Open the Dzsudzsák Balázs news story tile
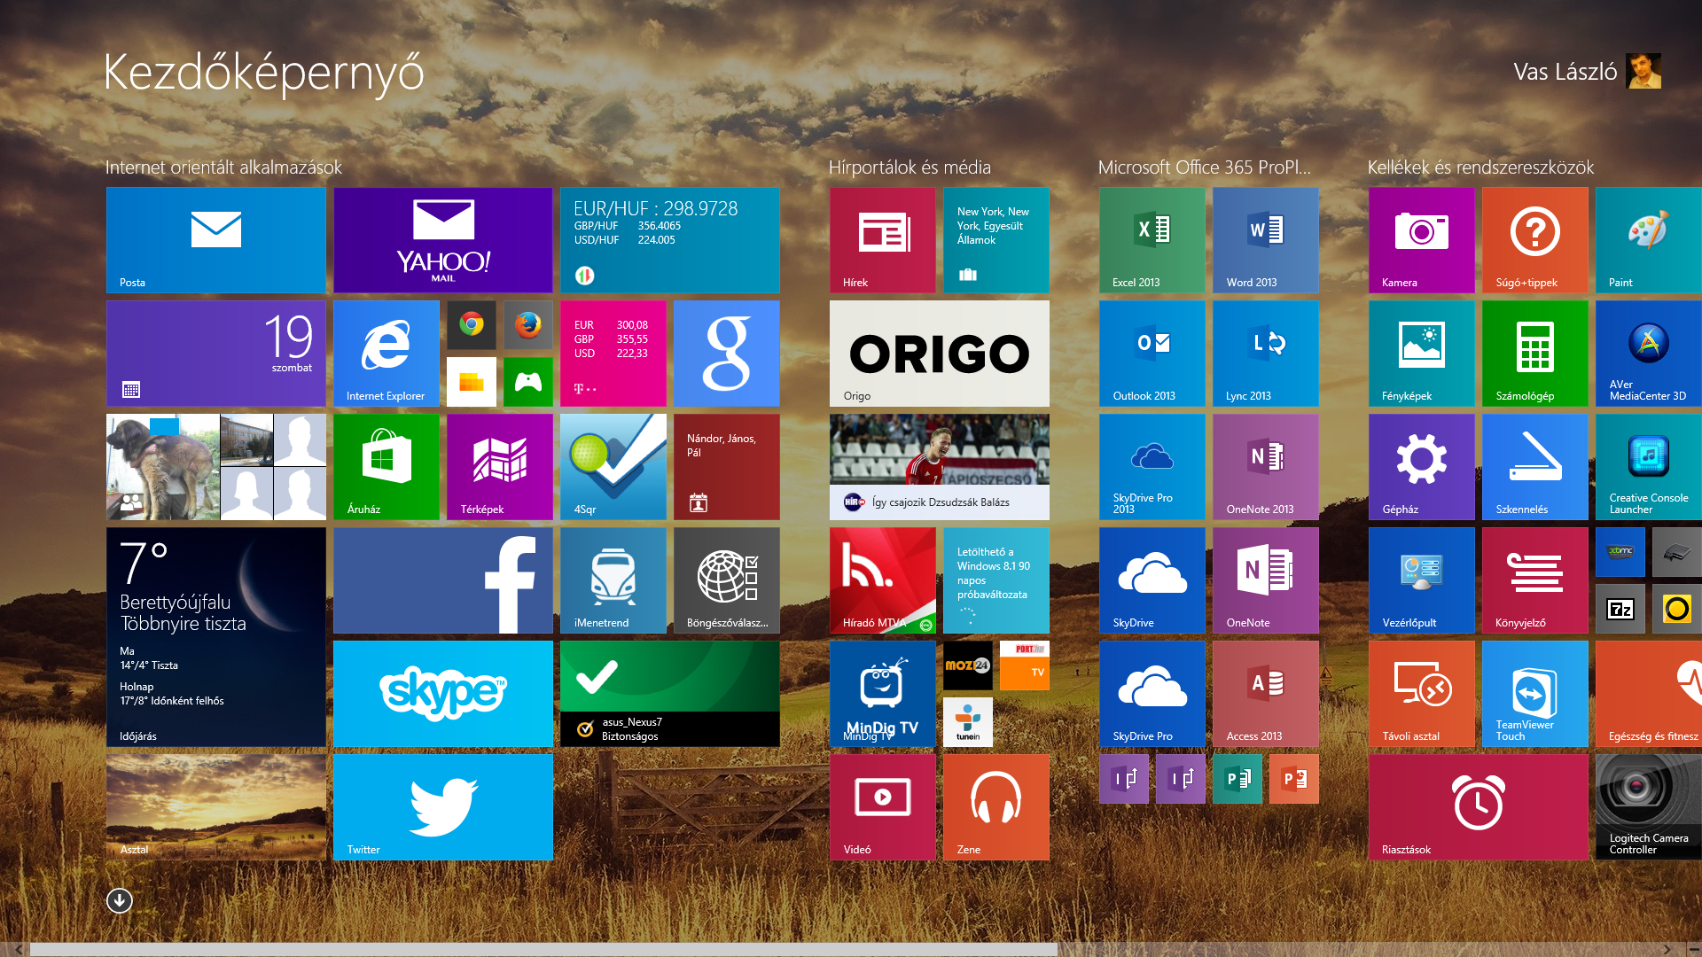This screenshot has width=1702, height=957. (x=939, y=467)
